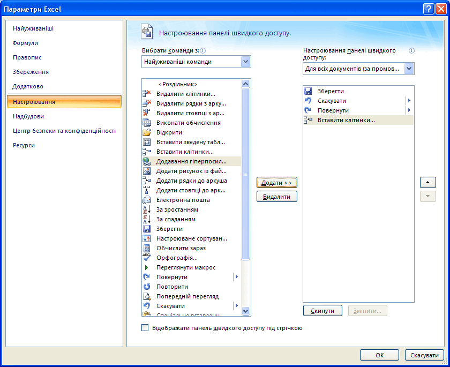This screenshot has height=367, width=450.
Task: Click the Повернути redo icon in right list
Action: (x=308, y=110)
